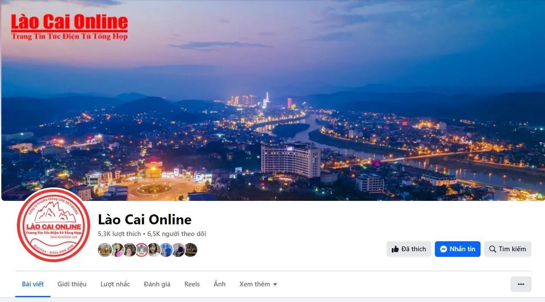Open the 5,3K lượt thích link
The height and width of the screenshot is (302, 545).
pyautogui.click(x=119, y=234)
